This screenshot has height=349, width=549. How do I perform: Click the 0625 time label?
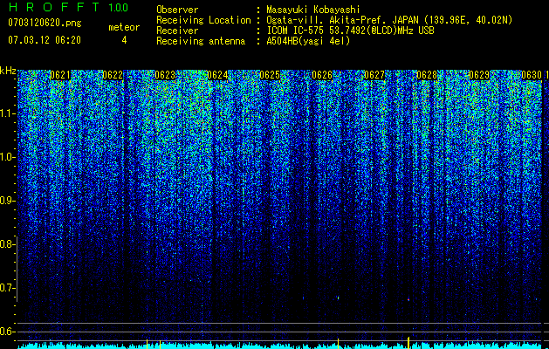(x=270, y=75)
